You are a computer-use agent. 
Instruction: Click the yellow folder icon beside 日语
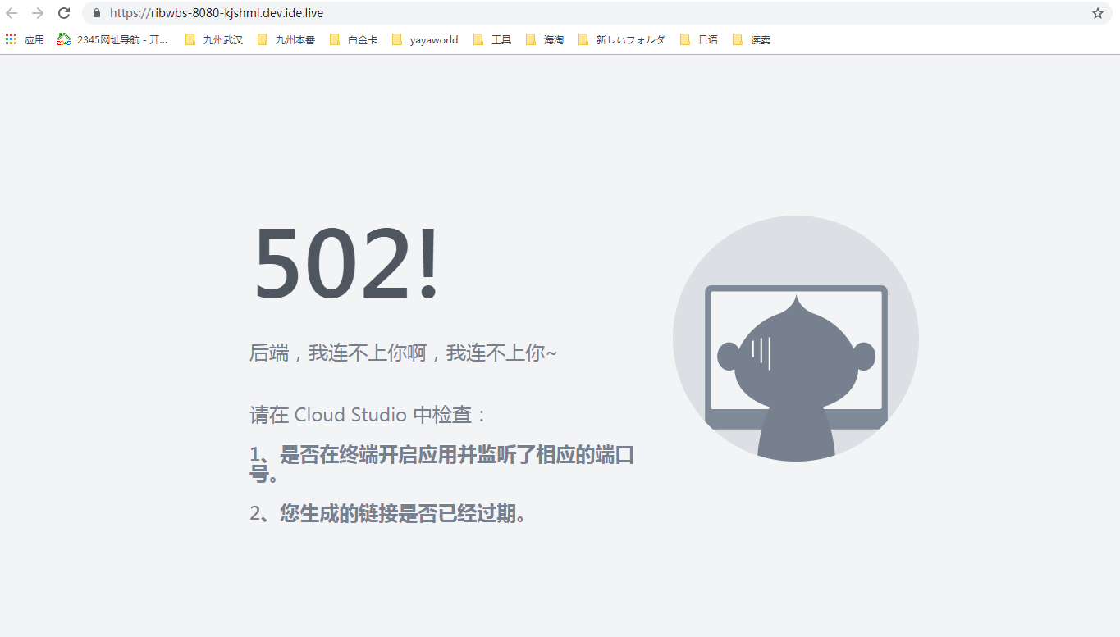684,39
